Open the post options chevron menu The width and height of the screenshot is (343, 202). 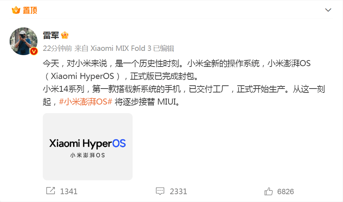point(328,10)
